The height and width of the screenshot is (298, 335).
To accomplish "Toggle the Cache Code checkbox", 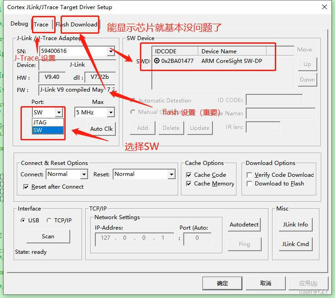I will [189, 175].
